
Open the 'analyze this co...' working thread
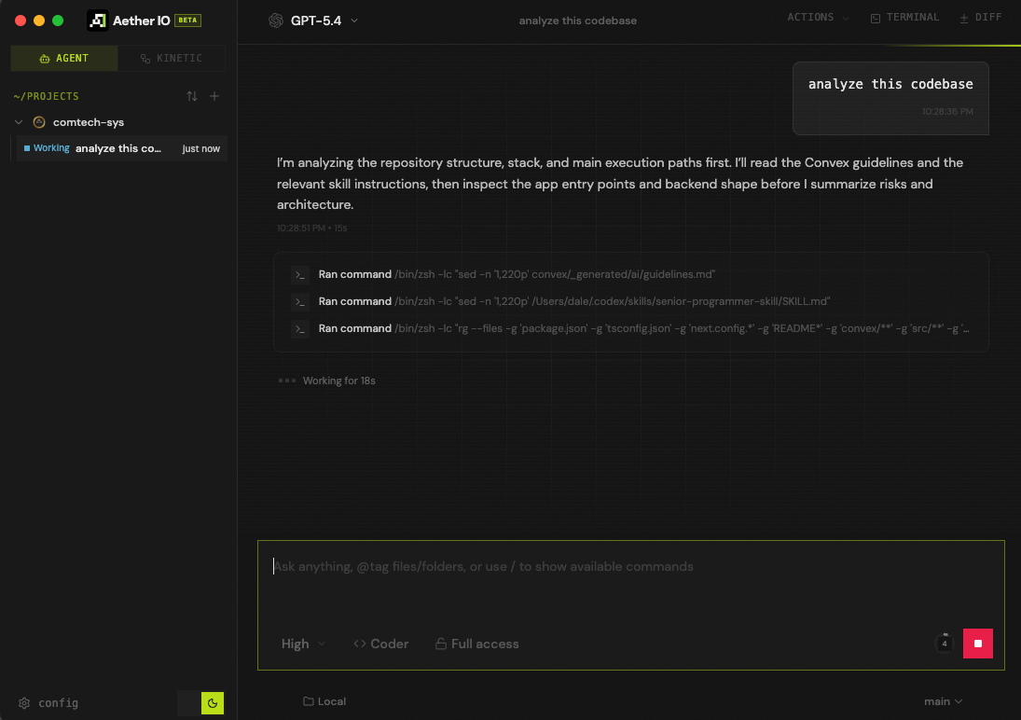(121, 148)
